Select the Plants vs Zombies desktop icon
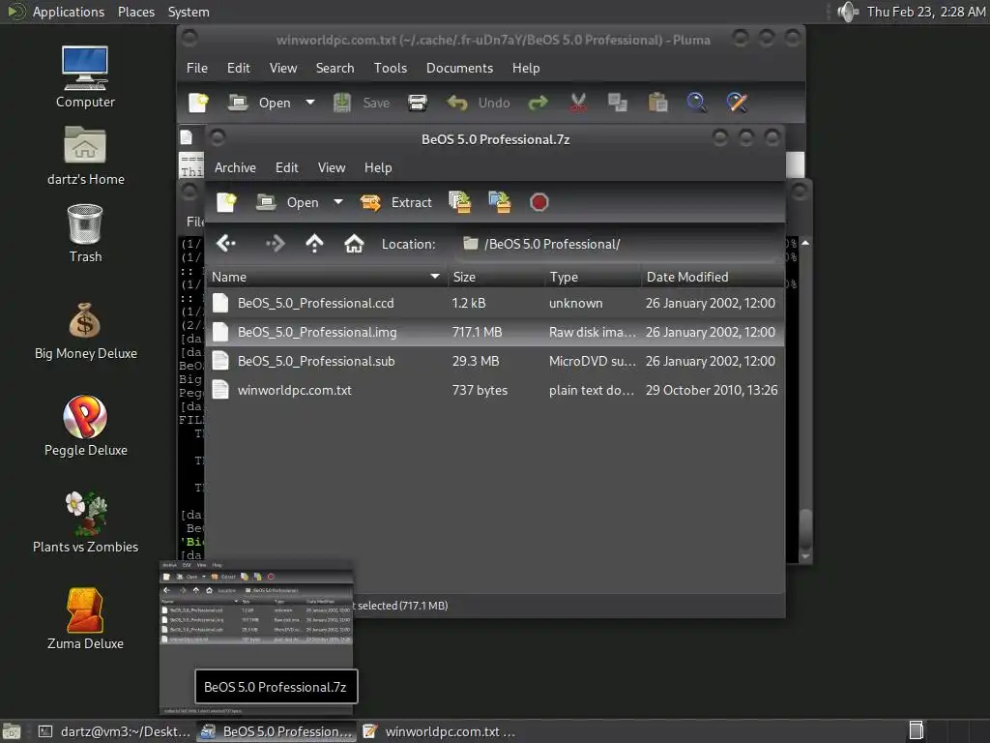This screenshot has width=990, height=743. click(85, 522)
